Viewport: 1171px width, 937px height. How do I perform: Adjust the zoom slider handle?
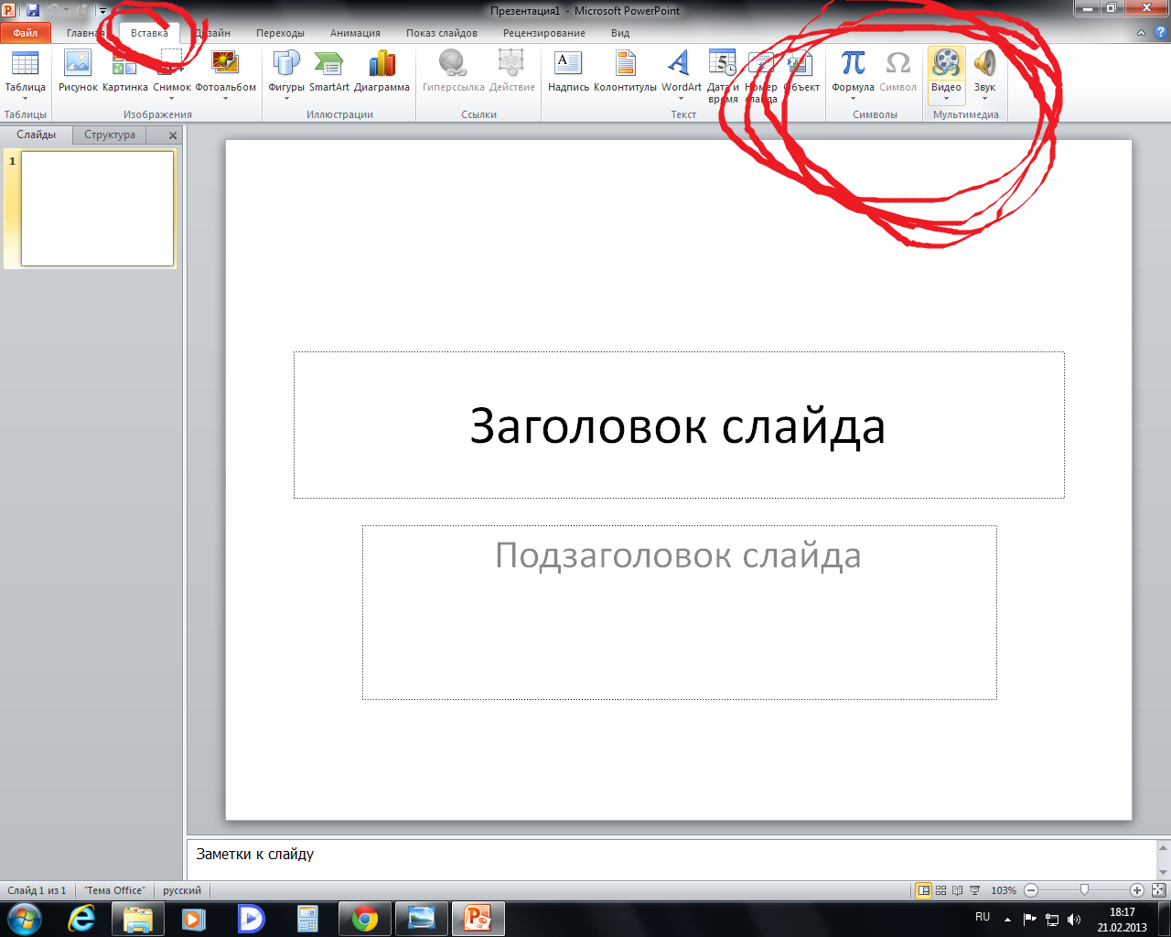1084,890
